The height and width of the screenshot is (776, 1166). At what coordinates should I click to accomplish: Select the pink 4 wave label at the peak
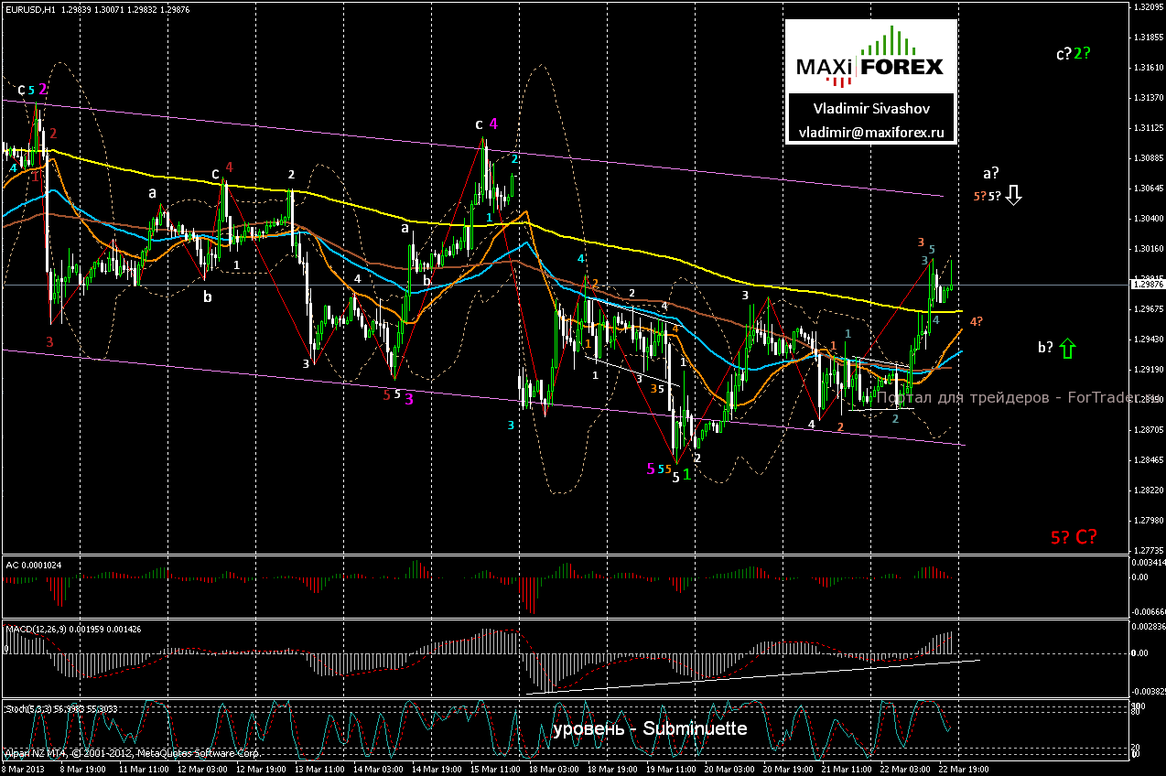[492, 124]
